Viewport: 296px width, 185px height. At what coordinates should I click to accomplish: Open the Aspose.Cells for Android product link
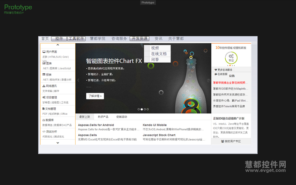pos(96,125)
